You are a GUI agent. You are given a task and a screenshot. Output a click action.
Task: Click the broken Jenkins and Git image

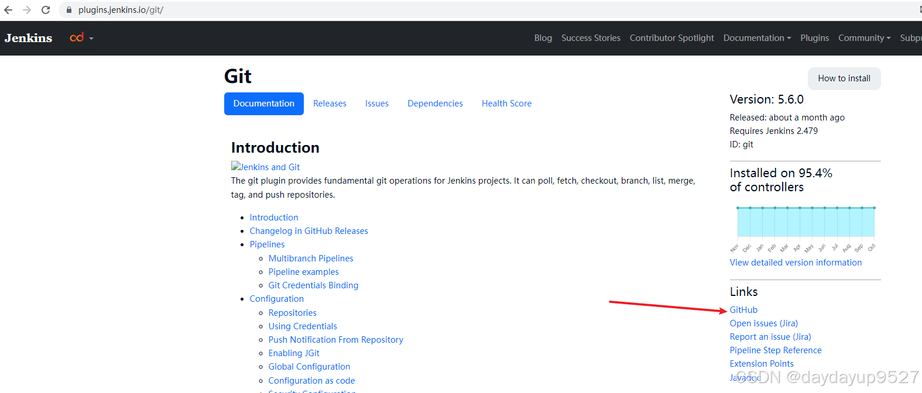tap(266, 167)
